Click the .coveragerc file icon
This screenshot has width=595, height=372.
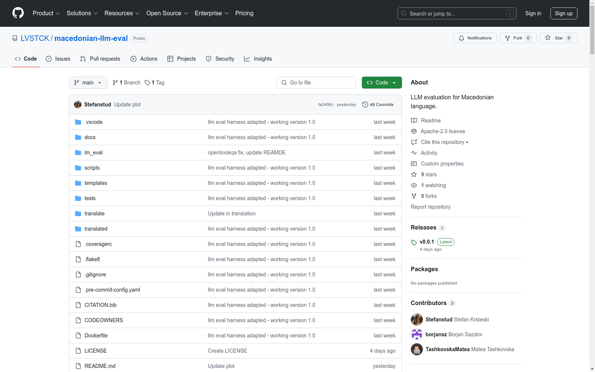78,244
